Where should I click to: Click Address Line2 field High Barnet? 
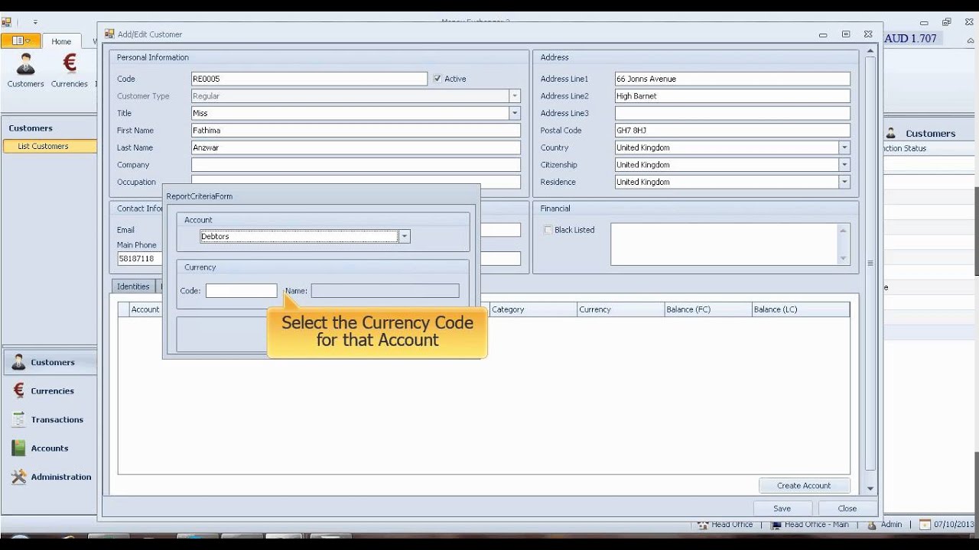pyautogui.click(x=732, y=96)
